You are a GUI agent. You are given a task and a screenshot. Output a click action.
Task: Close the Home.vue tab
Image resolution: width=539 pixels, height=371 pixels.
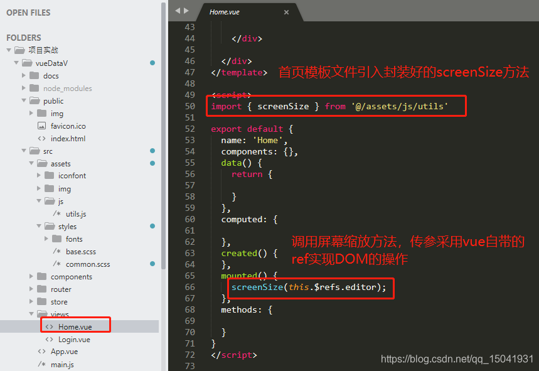click(286, 12)
